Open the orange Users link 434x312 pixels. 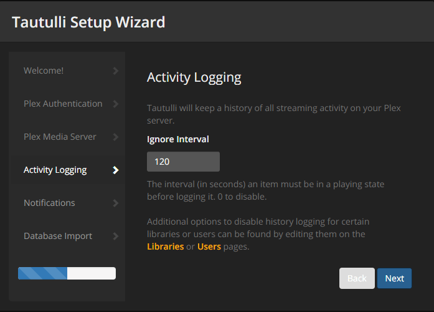[209, 246]
